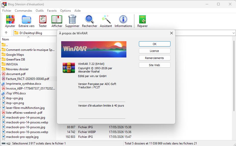Click the Supprimer trash icon
Screen dimensions: 236x146
coord(72,19)
